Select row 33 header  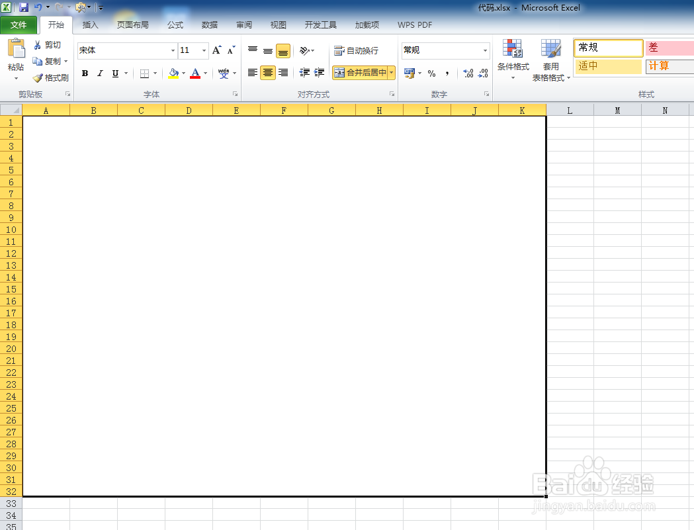click(11, 504)
